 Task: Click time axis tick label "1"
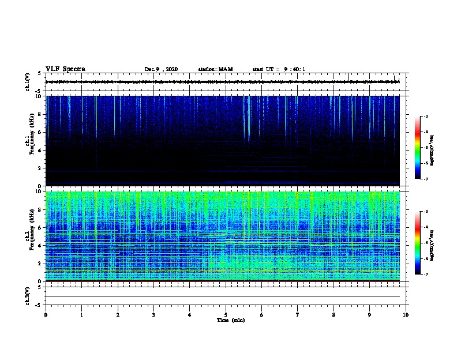coord(81,315)
